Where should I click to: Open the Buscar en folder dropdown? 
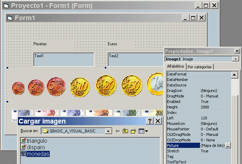[108, 131]
